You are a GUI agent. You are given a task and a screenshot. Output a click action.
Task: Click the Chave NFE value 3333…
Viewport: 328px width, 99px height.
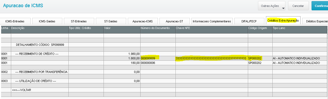coord(211,58)
